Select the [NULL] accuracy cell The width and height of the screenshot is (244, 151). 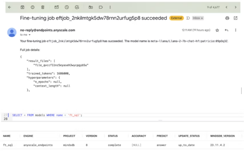click(137, 145)
